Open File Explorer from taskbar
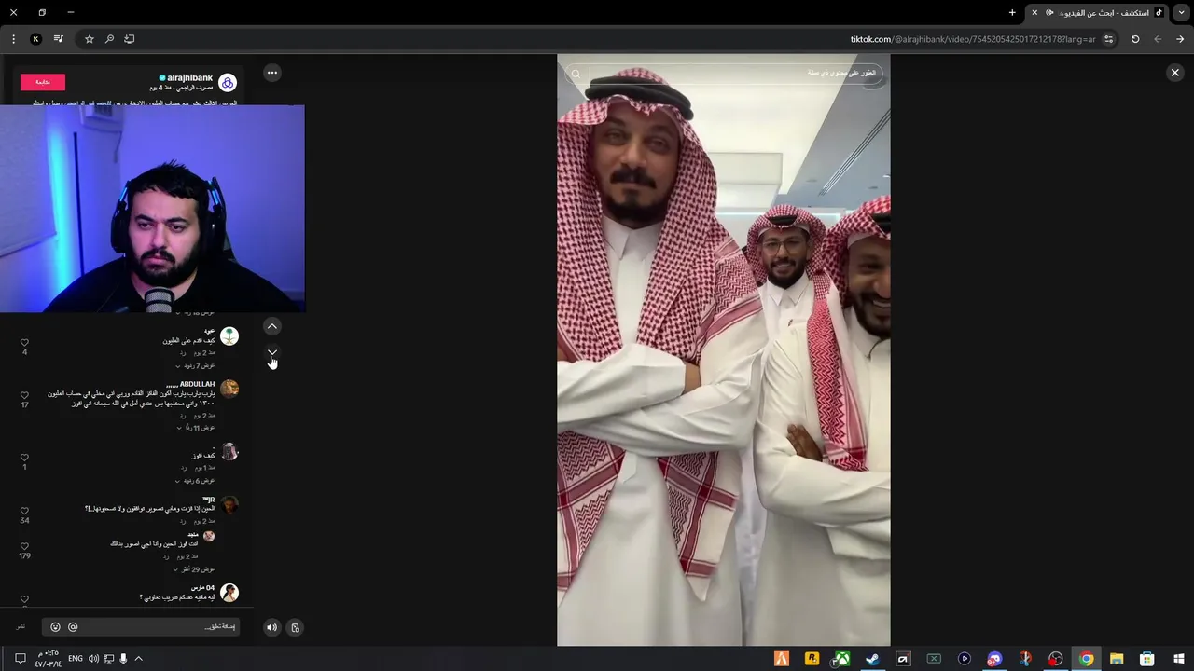The width and height of the screenshot is (1194, 671). [x=1117, y=659]
